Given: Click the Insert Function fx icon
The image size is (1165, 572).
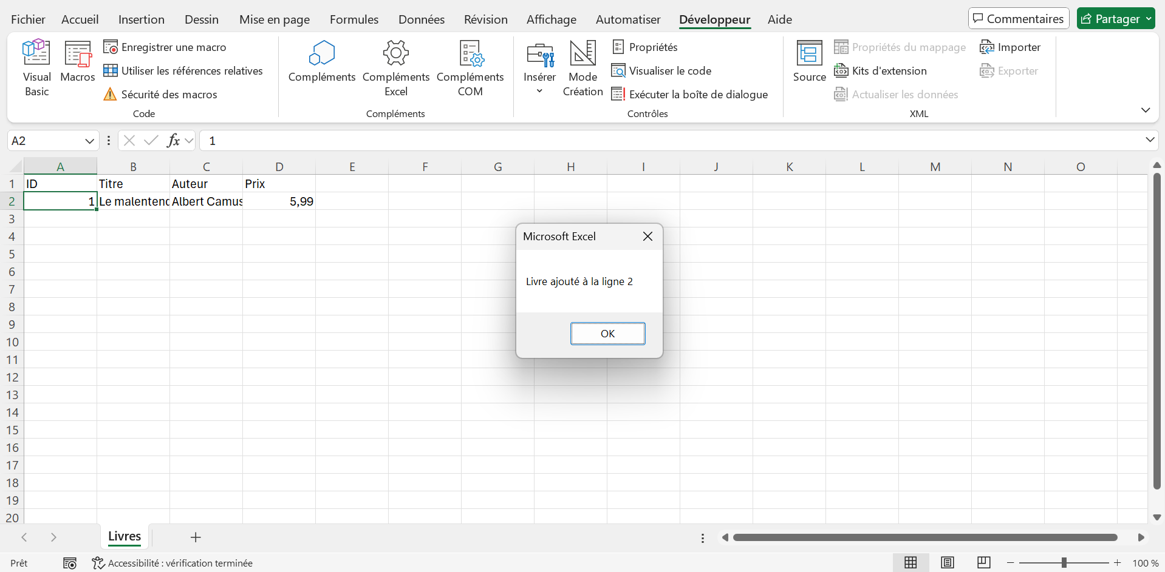Looking at the screenshot, I should pos(173,141).
